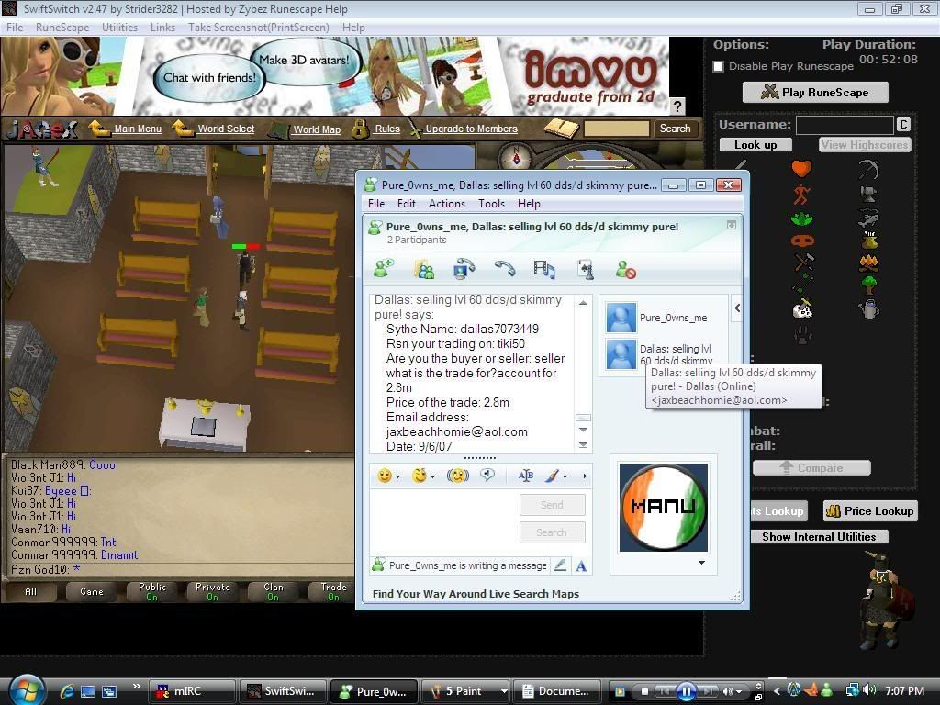Click the Play RuneScape button

tap(815, 93)
